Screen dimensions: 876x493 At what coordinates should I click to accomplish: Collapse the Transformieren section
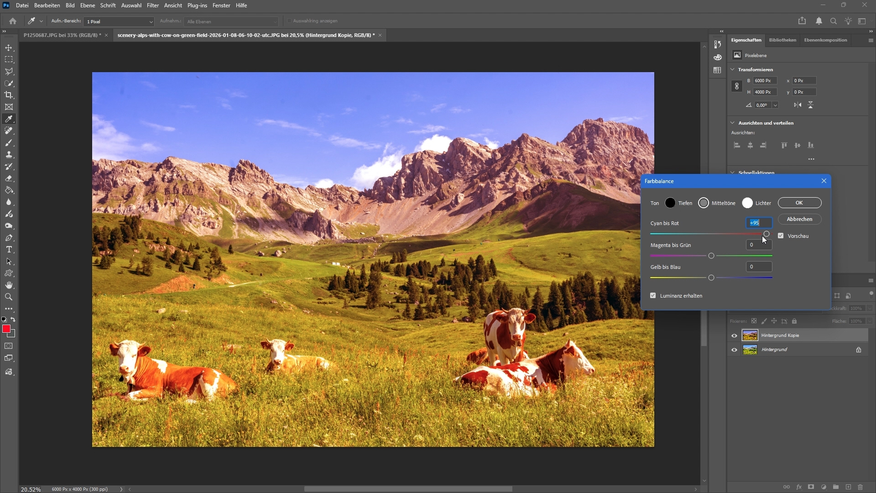point(733,69)
